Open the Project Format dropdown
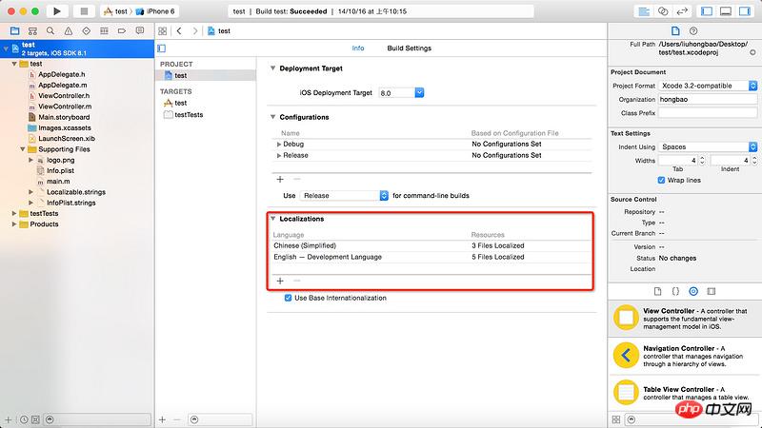 pos(708,86)
